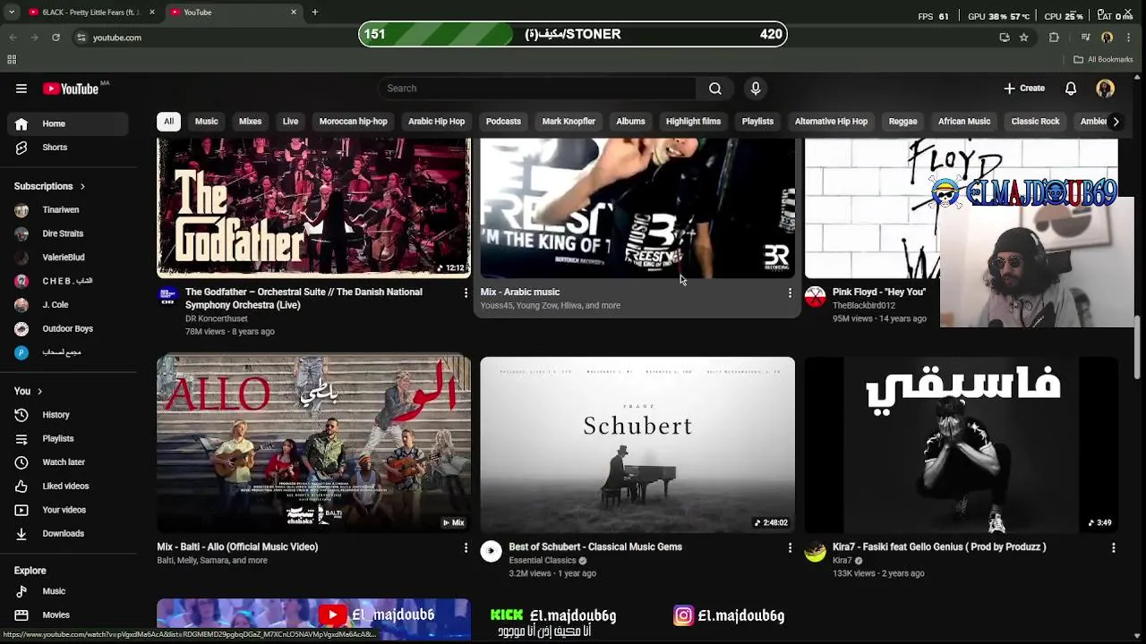The height and width of the screenshot is (644, 1146).
Task: Click the YouTube logo
Action: click(x=71, y=89)
